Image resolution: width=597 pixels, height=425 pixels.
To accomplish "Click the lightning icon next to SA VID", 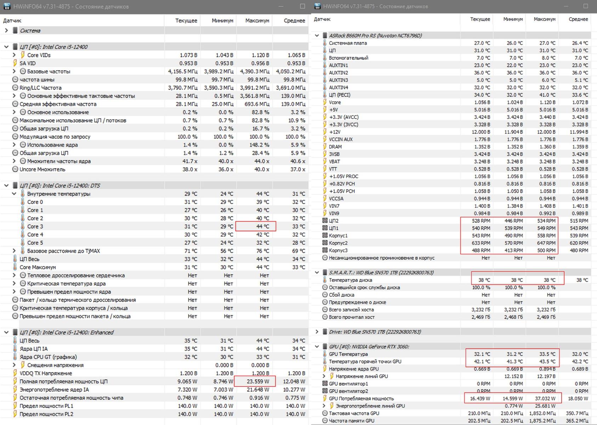I will (x=15, y=63).
